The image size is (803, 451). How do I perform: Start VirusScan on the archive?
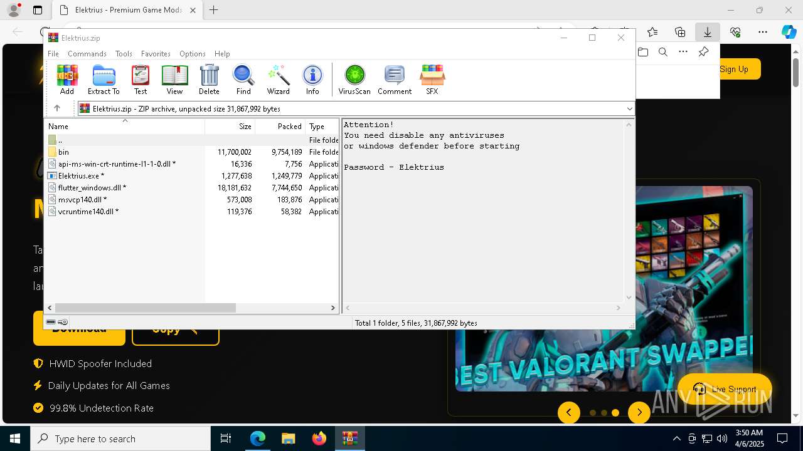354,80
